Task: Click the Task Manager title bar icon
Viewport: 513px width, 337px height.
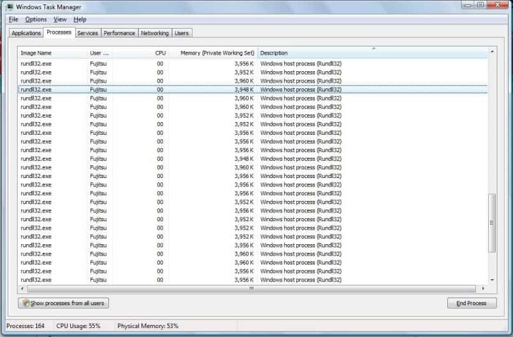Action: click(x=10, y=6)
